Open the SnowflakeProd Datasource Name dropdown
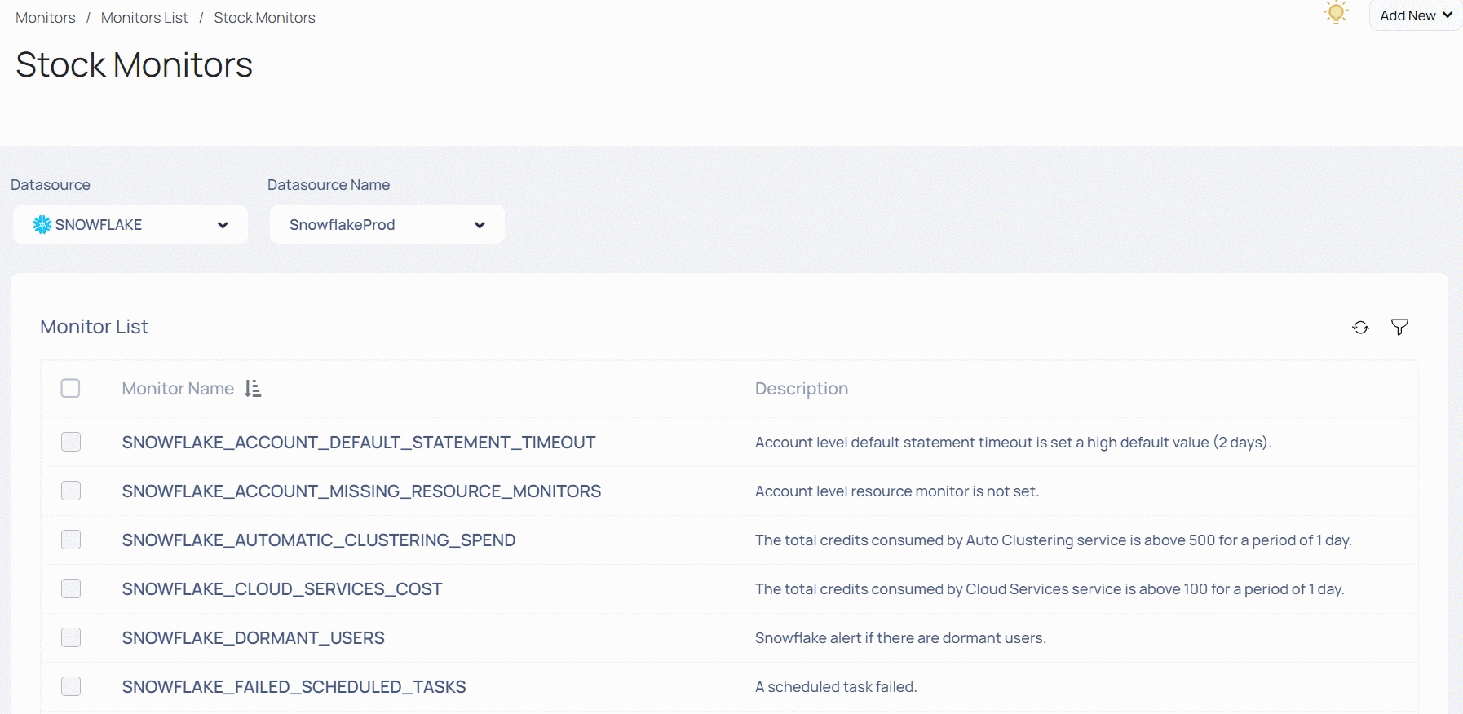Viewport: 1463px width, 714px height. click(x=387, y=224)
